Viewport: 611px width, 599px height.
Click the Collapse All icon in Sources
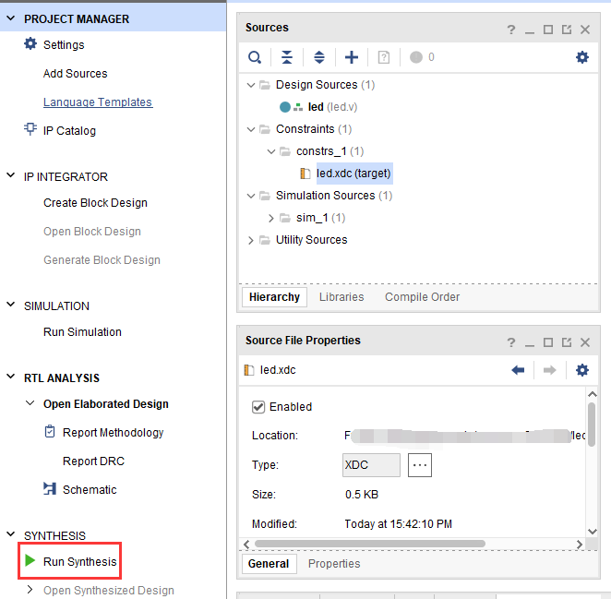click(287, 57)
